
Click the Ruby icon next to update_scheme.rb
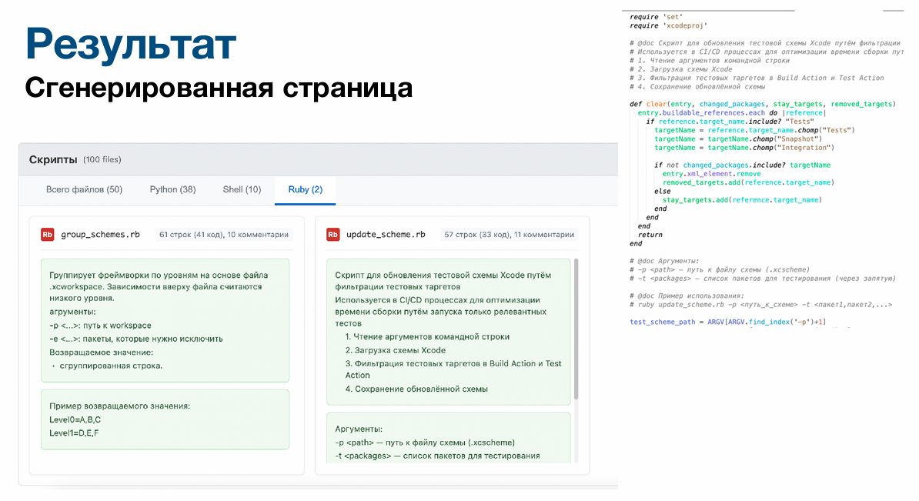point(333,235)
